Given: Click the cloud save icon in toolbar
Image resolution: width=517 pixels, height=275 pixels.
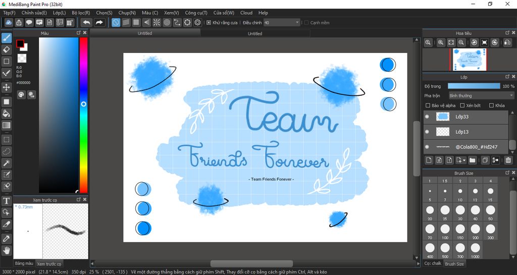Looking at the screenshot, I should click(9, 22).
